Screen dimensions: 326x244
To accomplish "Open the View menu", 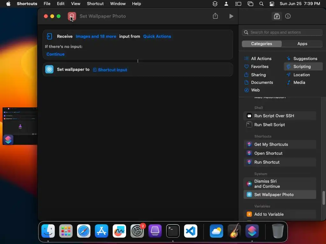I will pyautogui.click(x=75, y=4).
